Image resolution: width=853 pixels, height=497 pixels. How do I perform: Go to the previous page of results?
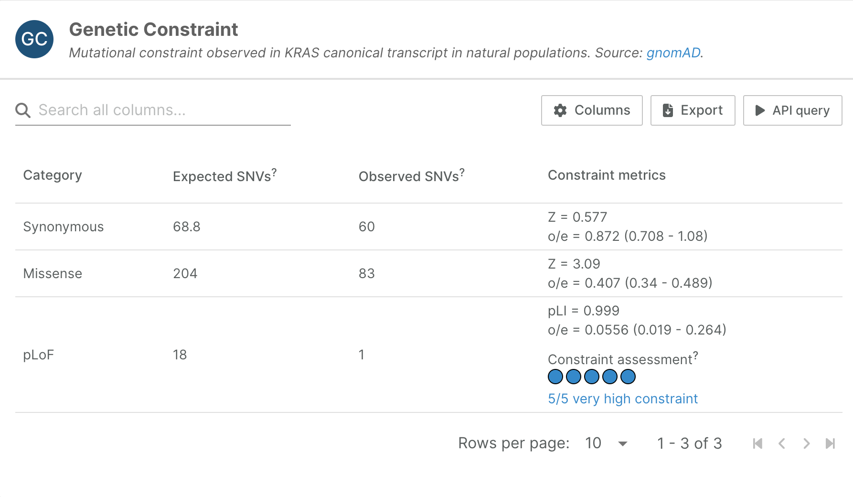point(782,443)
